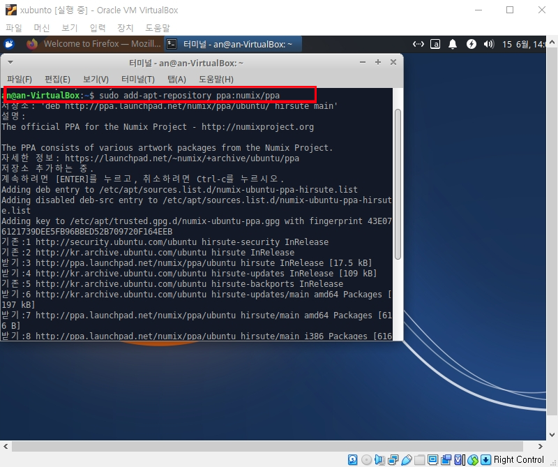
Task: Open the 터미널(T) terminal menu
Action: pos(138,79)
